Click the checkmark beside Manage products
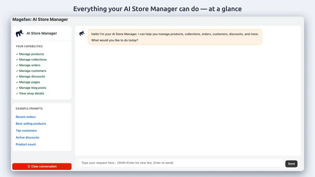The width and height of the screenshot is (315, 177). coord(17,54)
